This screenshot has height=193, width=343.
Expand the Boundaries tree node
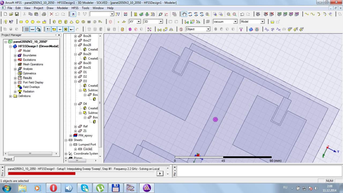(x=15, y=55)
